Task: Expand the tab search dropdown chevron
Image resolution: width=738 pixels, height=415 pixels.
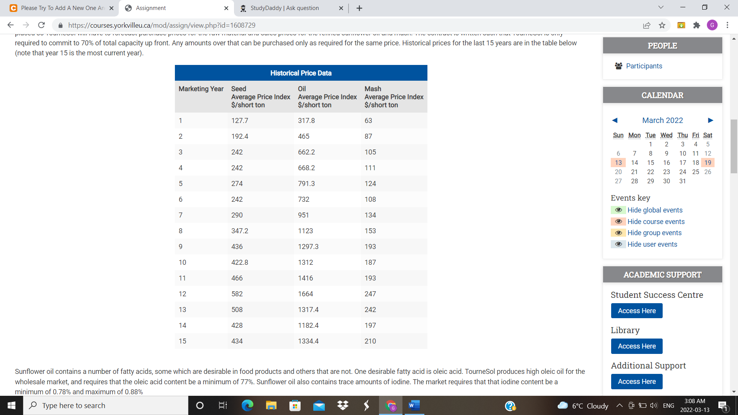Action: coord(661,7)
